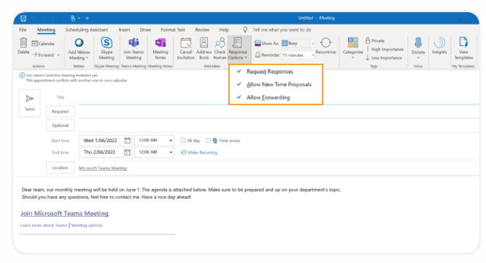Click the Learn more about Teams link

[44, 225]
